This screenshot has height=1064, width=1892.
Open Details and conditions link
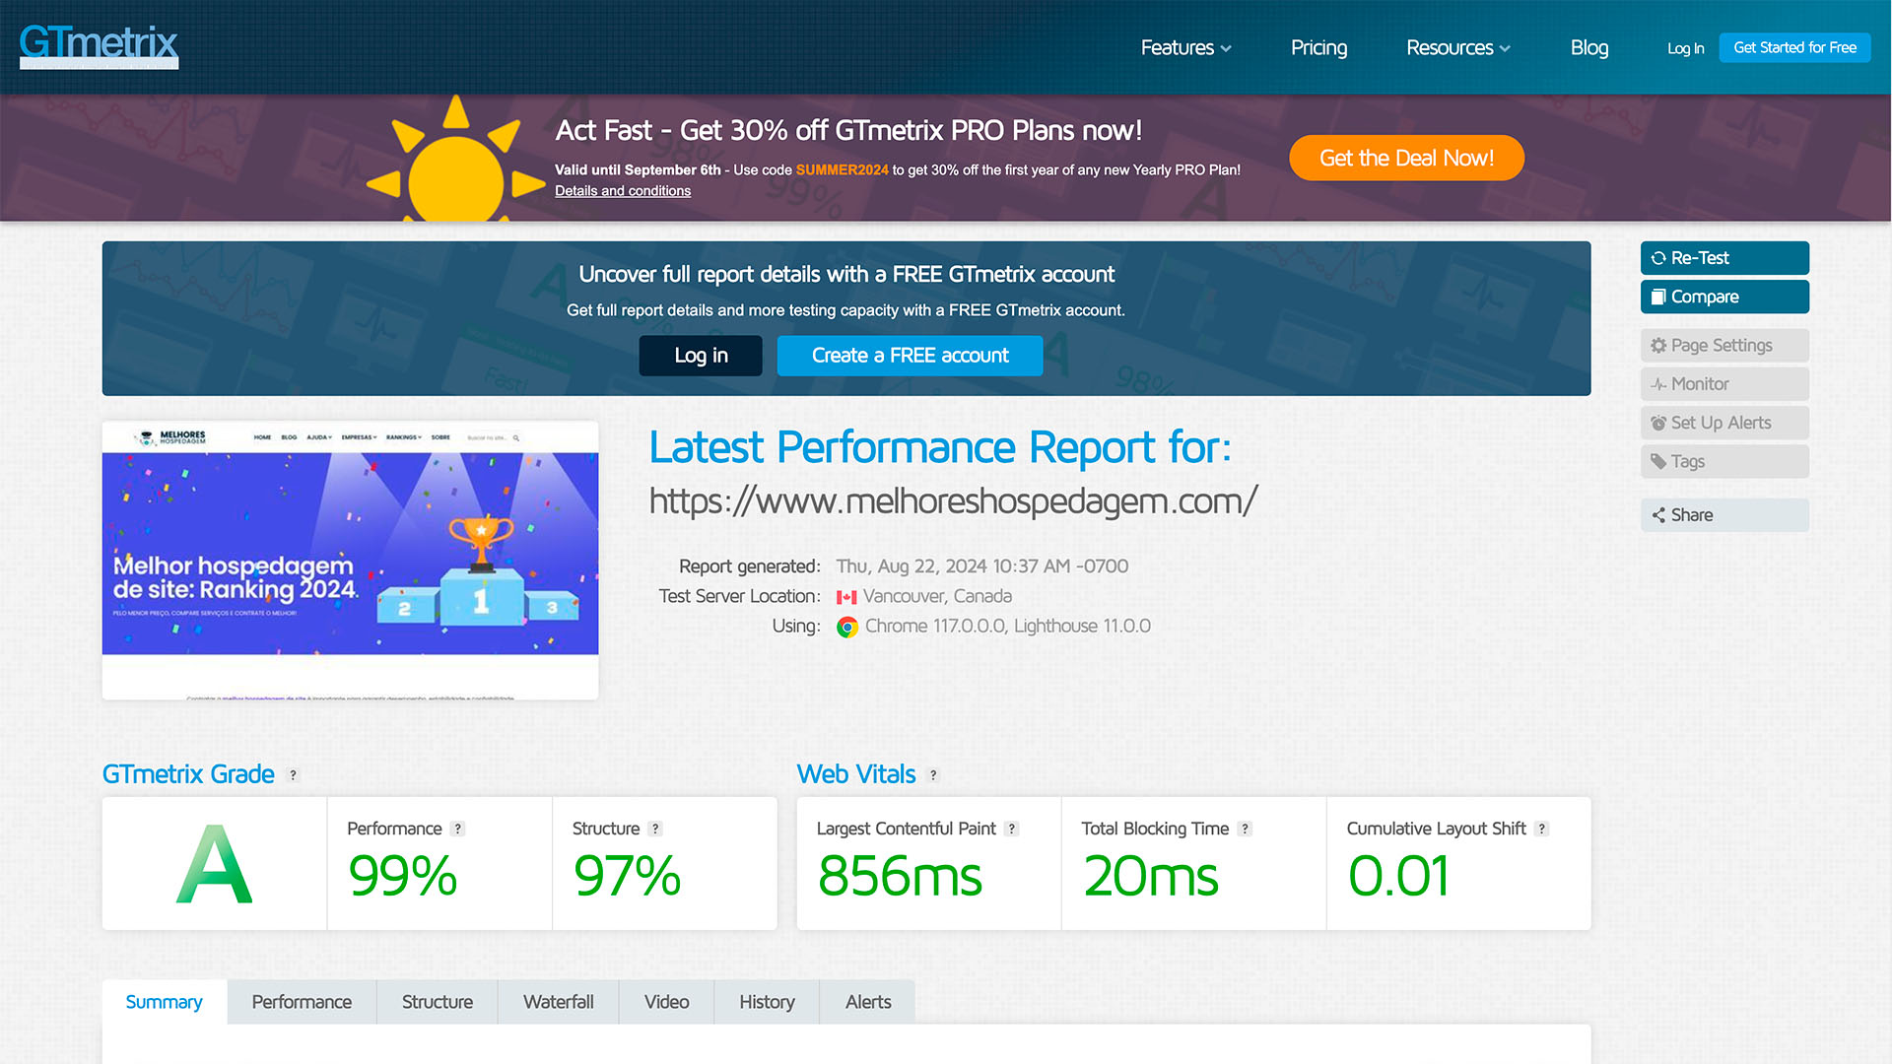(x=622, y=191)
